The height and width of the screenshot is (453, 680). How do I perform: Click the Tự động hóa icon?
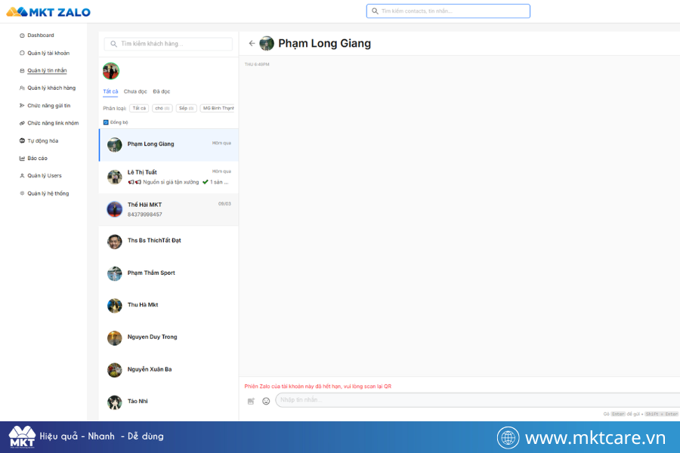pyautogui.click(x=22, y=140)
